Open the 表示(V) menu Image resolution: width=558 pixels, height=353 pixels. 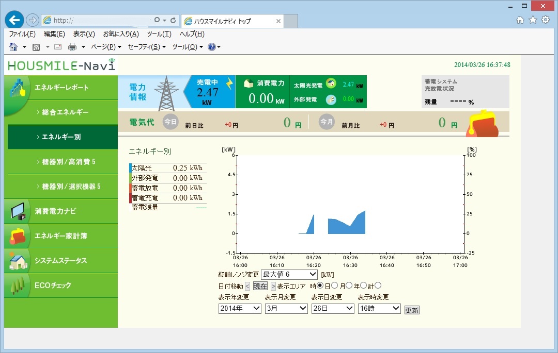point(84,34)
